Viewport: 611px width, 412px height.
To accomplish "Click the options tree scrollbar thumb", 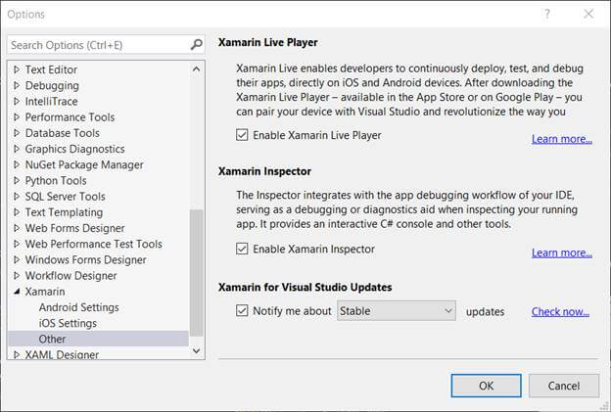I will [x=197, y=273].
